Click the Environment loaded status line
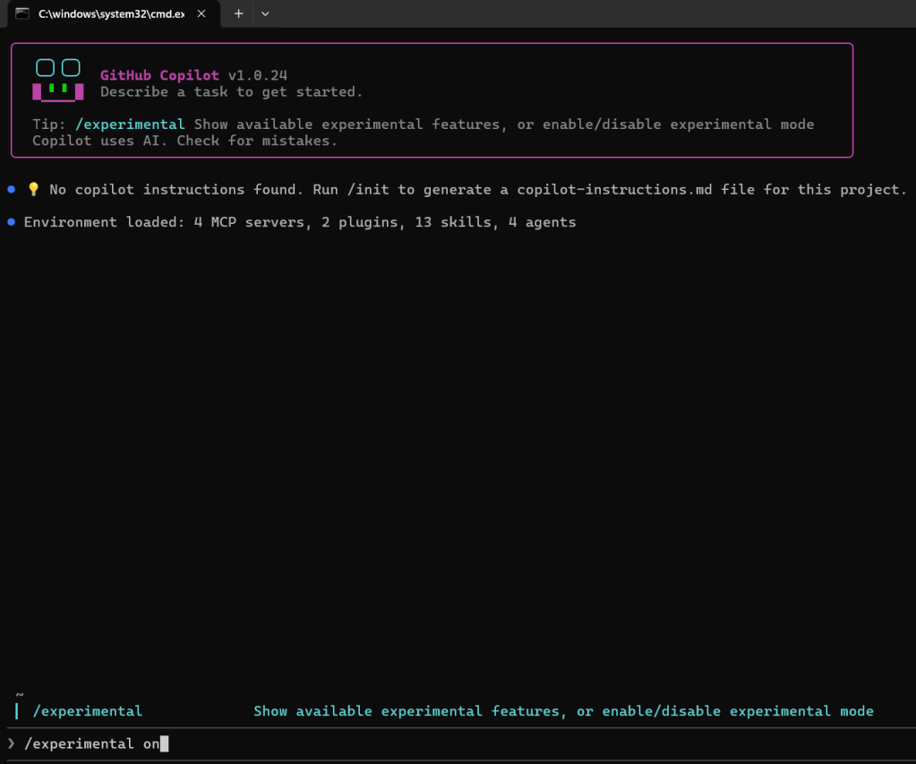The height and width of the screenshot is (764, 916). [300, 222]
